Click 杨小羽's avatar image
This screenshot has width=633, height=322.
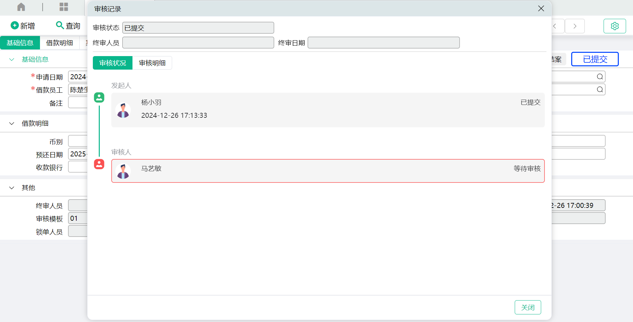(123, 110)
